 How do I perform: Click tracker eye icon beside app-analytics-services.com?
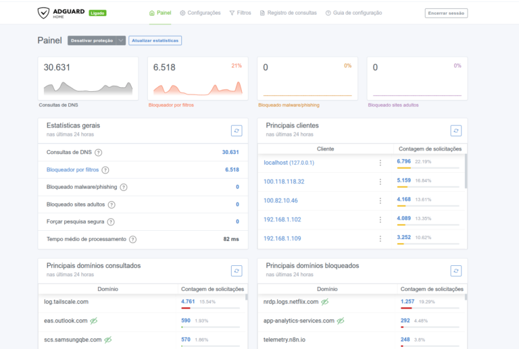pyautogui.click(x=341, y=321)
